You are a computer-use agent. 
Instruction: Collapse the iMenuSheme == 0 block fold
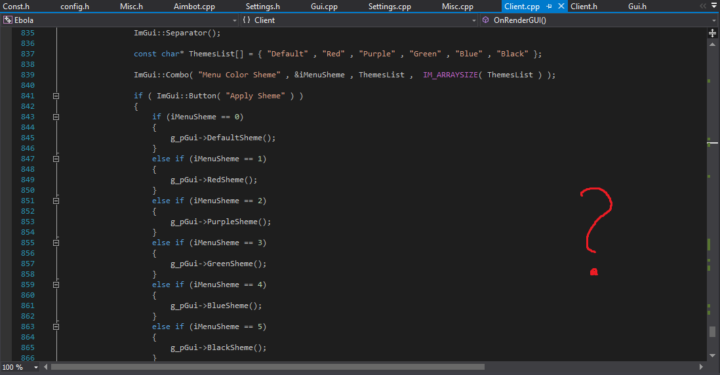tap(56, 117)
